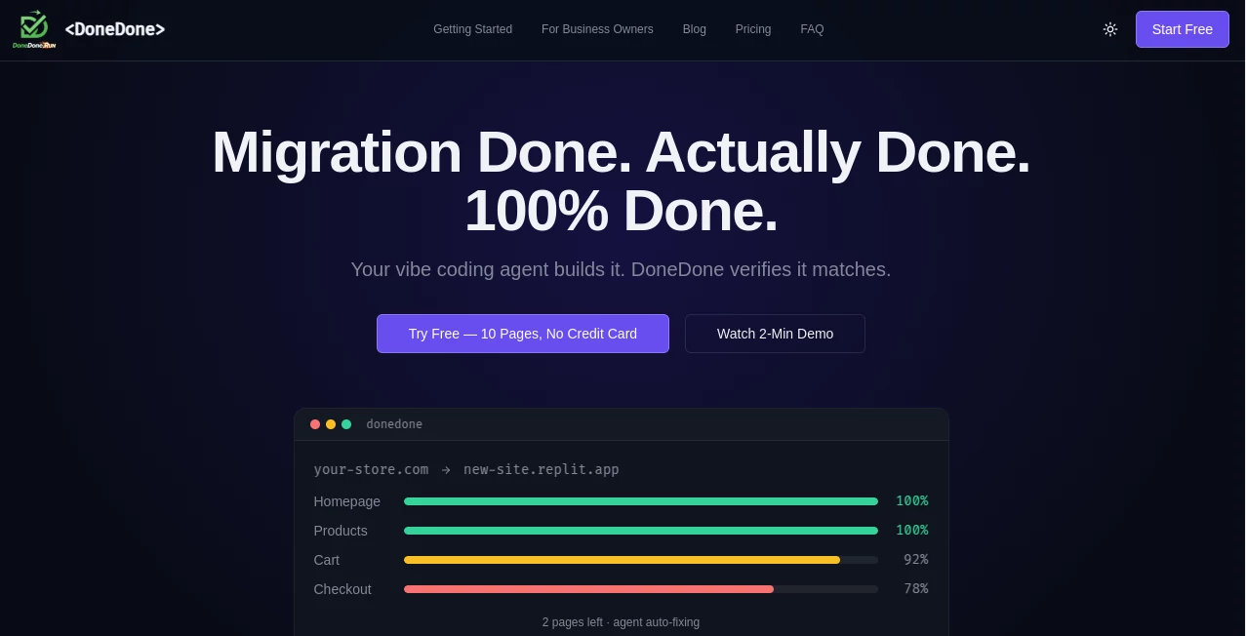Open the Blog nav link
This screenshot has width=1246, height=636.
coord(695,29)
